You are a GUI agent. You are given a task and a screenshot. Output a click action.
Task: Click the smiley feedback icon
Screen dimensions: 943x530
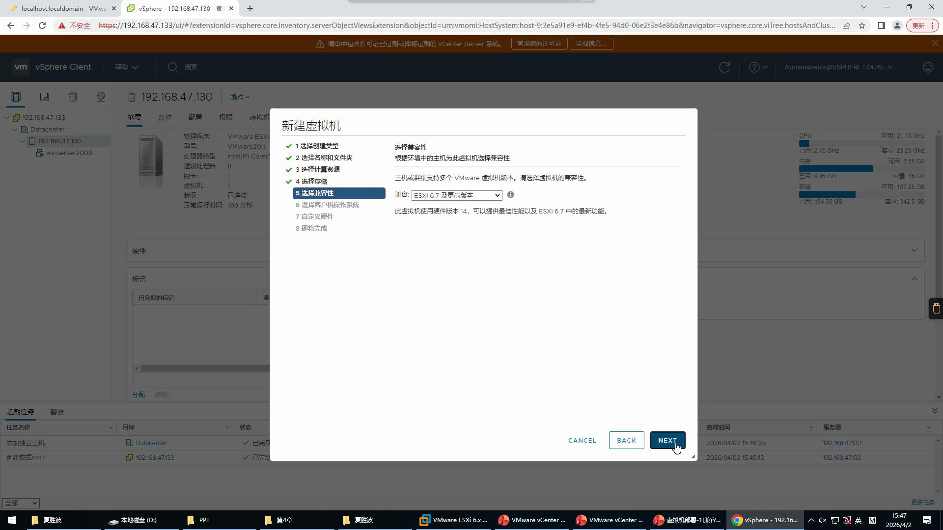click(x=928, y=67)
